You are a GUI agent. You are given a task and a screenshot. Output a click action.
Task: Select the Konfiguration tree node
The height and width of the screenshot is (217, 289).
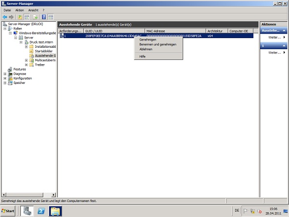coord(23,78)
